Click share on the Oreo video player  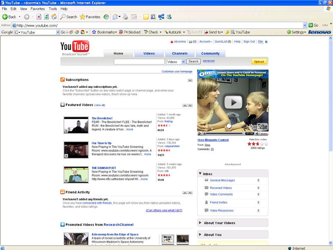coord(264,134)
